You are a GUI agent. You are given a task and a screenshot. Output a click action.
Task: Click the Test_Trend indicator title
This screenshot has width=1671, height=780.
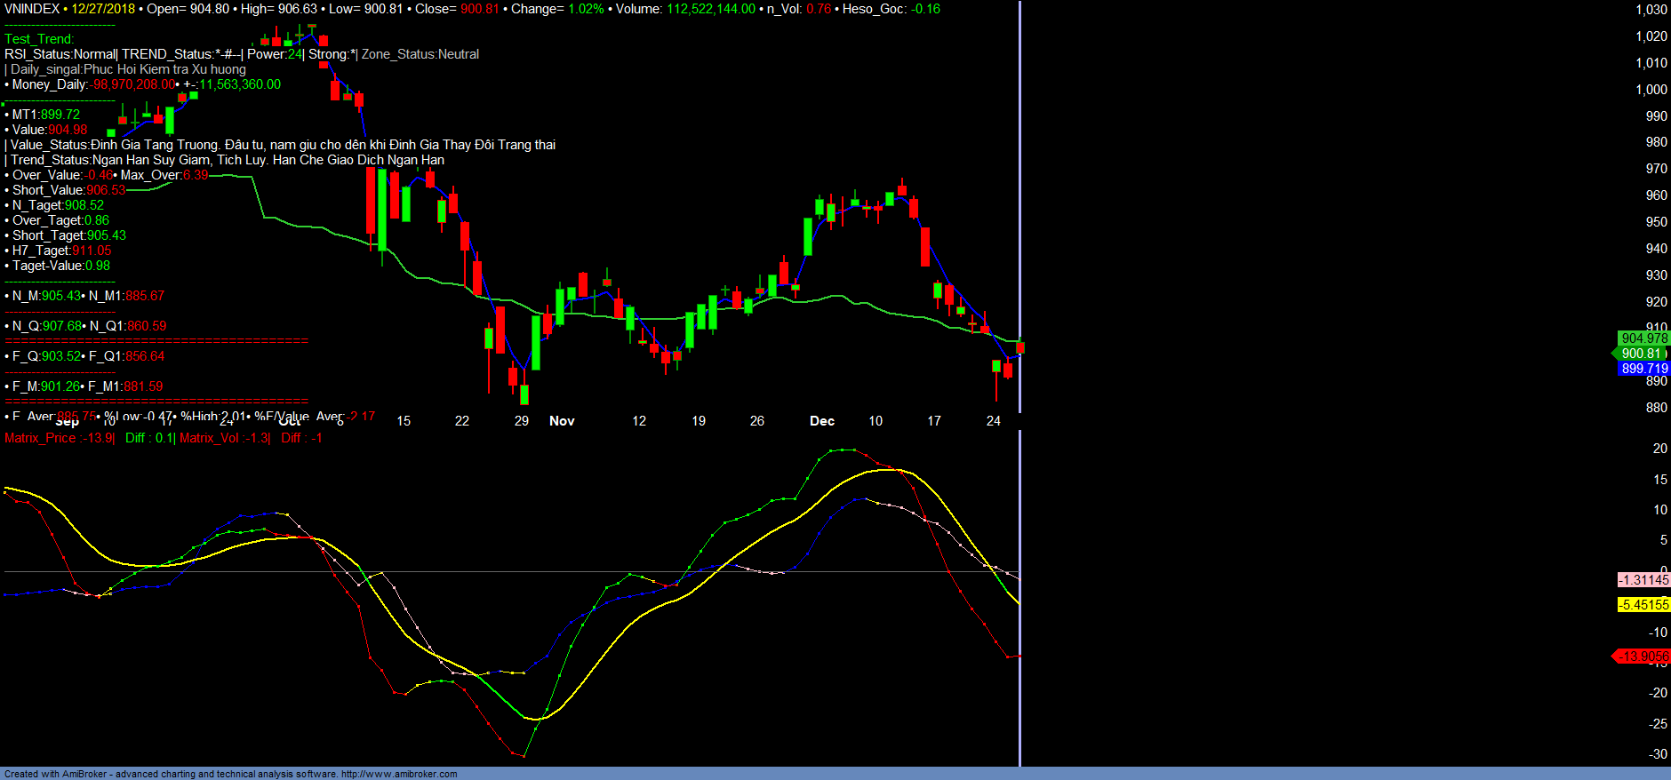tap(39, 39)
